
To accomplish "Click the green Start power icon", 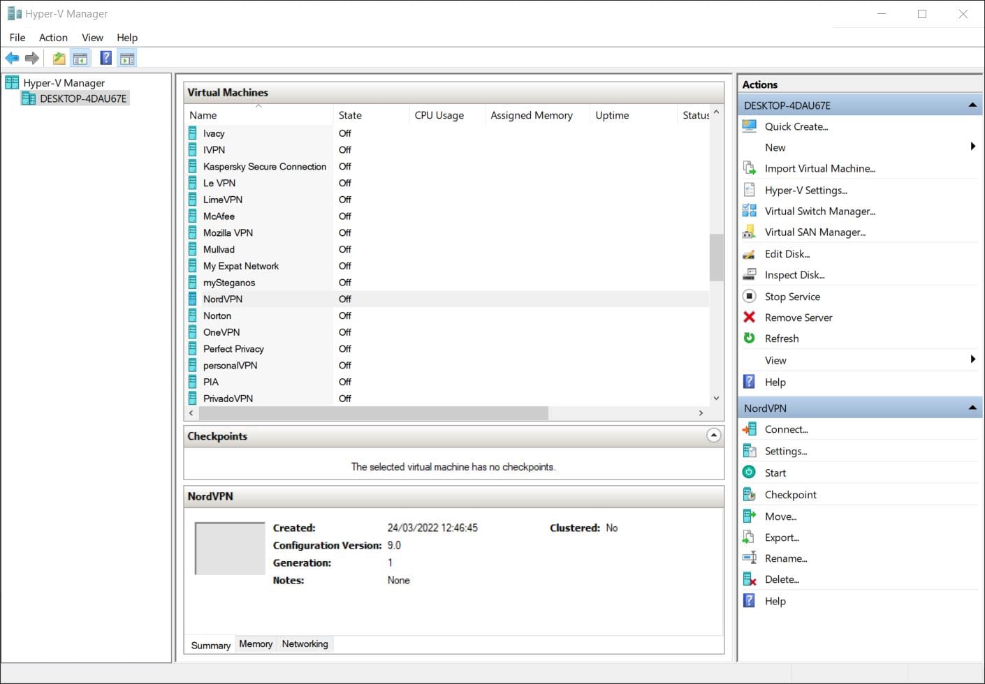I will coord(750,473).
